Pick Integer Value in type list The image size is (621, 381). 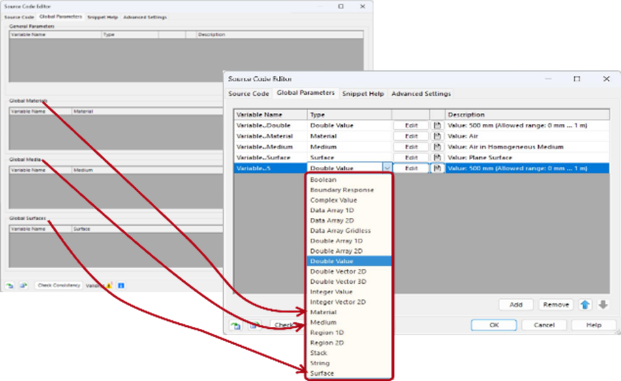click(349, 292)
